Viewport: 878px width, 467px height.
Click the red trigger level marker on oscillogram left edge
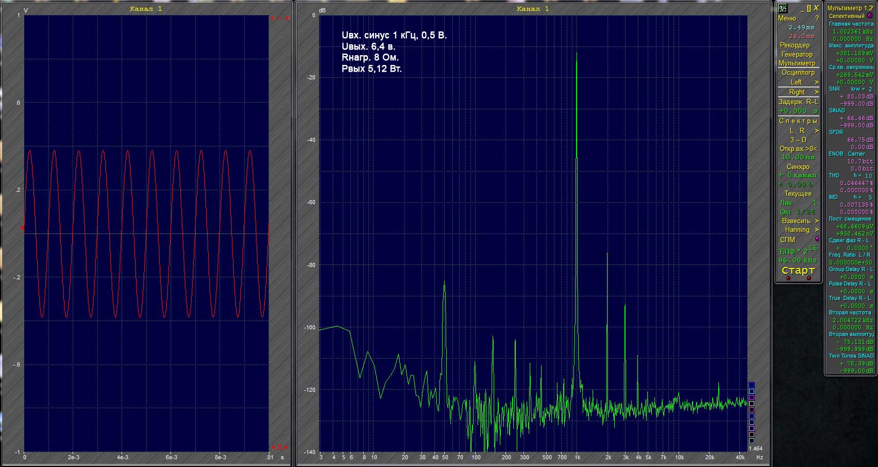[x=22, y=227]
